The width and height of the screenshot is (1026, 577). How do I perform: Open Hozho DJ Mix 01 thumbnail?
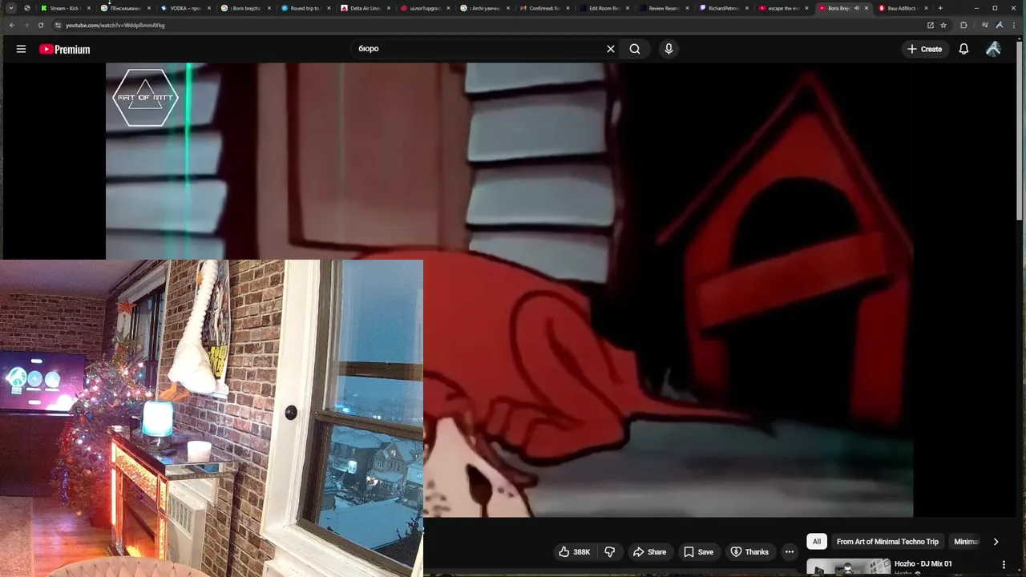coord(848,567)
